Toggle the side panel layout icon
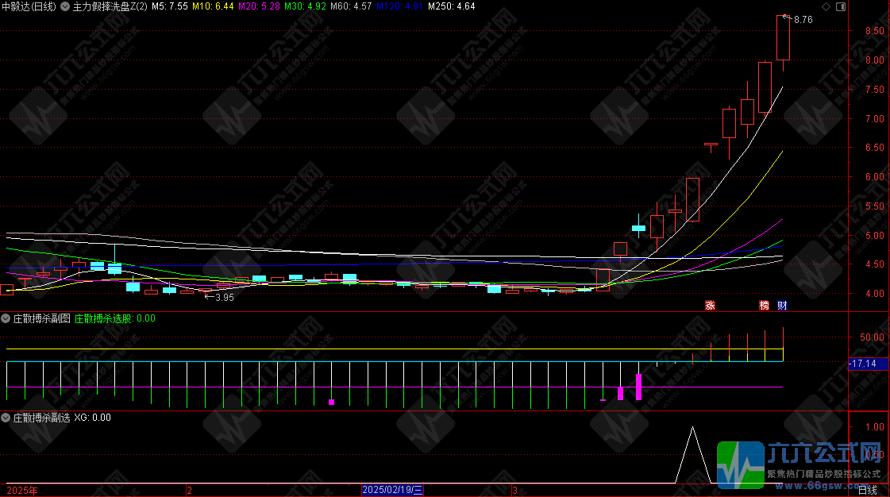The image size is (890, 497). [840, 6]
